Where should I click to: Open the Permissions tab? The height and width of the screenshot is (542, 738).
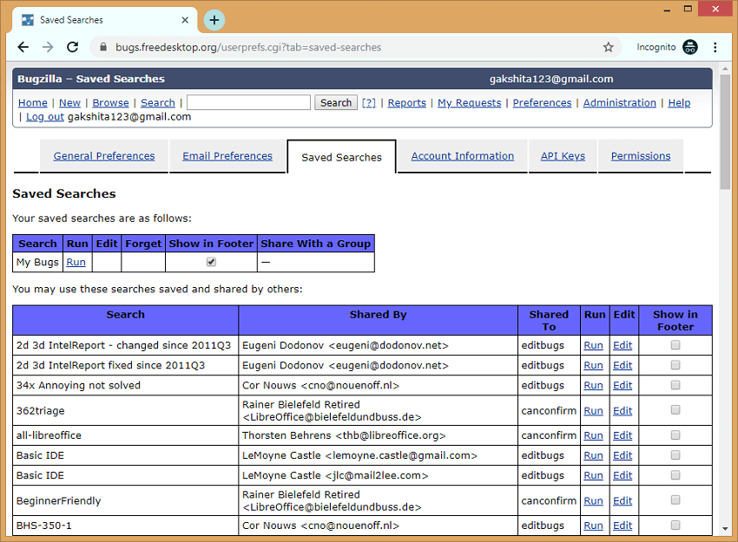point(641,156)
